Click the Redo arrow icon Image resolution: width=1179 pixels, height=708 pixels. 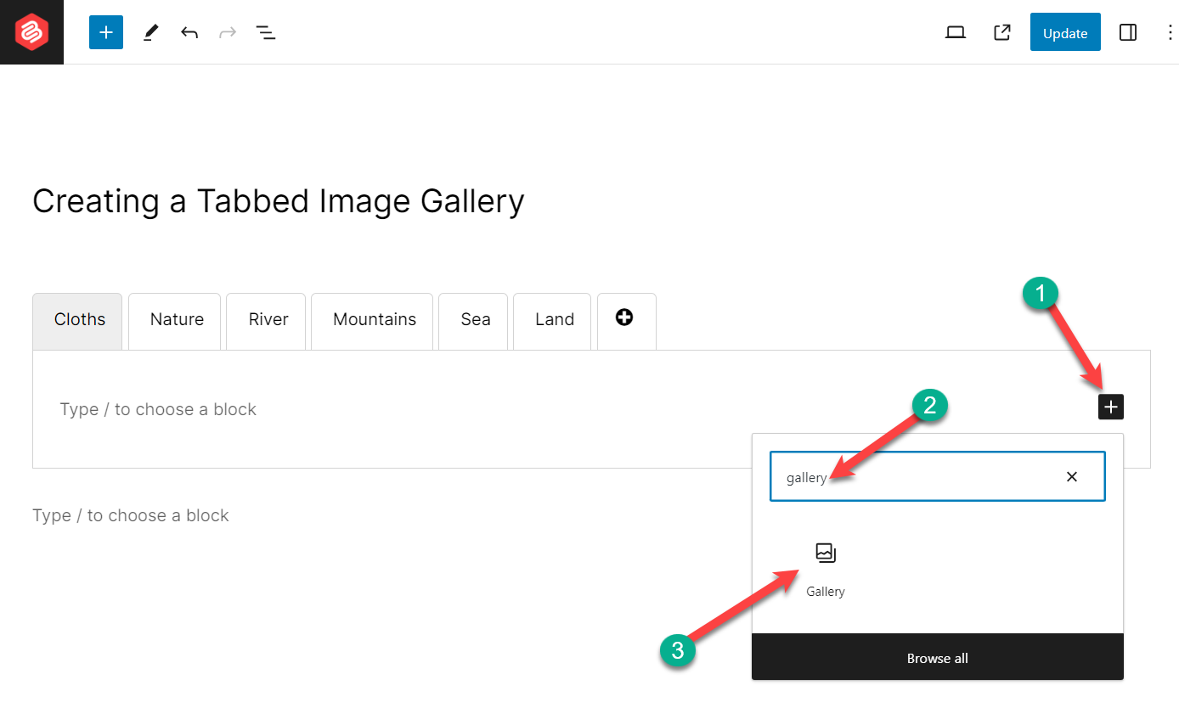pyautogui.click(x=227, y=31)
